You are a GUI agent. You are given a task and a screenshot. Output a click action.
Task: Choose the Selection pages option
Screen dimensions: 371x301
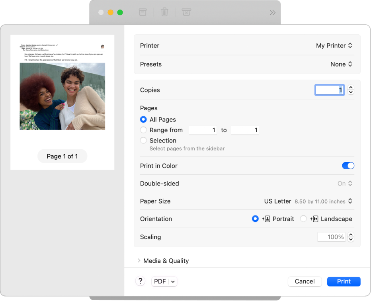143,140
